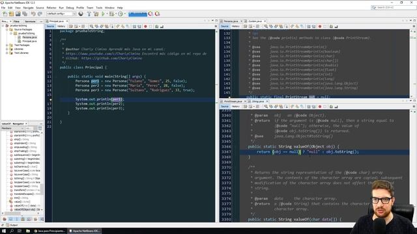This screenshot has height=234, width=417.
Task: Click Windows Start button on taskbar
Action: point(4,231)
